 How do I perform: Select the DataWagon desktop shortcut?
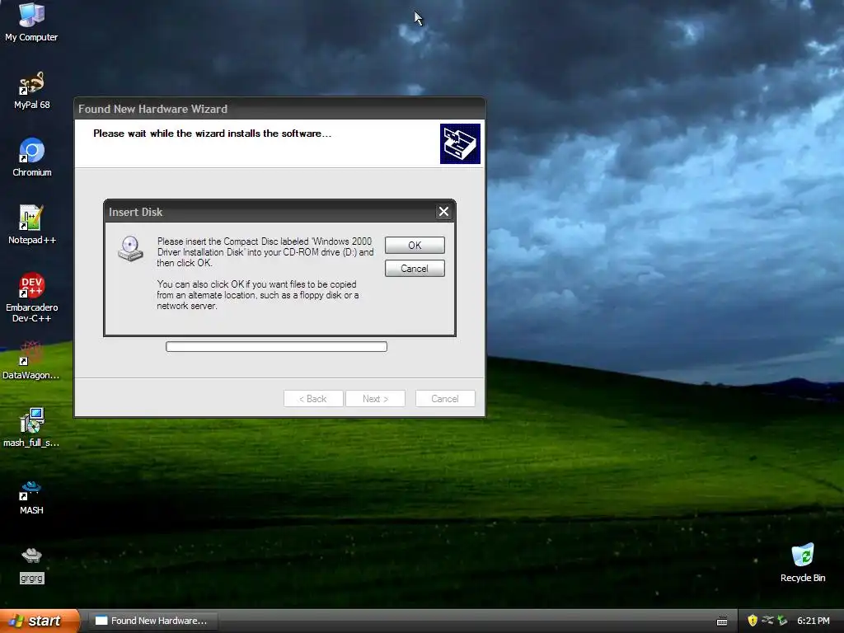(x=31, y=360)
